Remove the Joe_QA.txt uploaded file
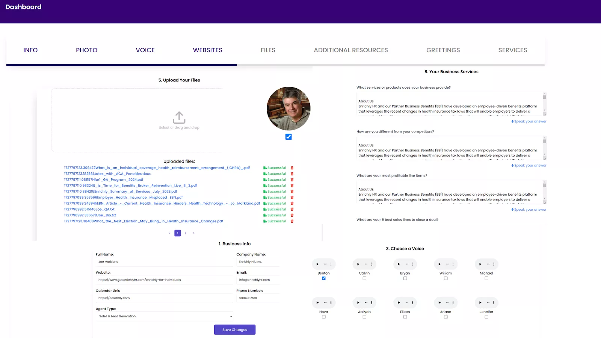Image resolution: width=601 pixels, height=338 pixels. click(292, 210)
